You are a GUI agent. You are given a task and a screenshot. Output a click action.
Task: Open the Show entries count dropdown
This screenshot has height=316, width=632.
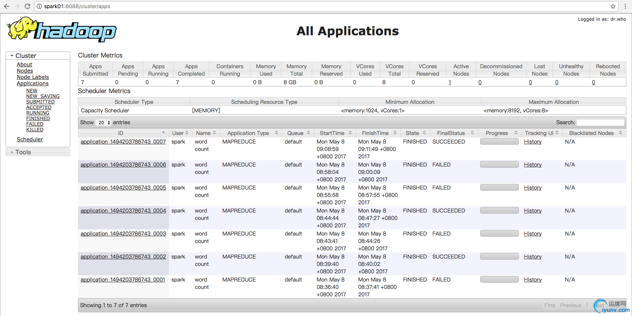(x=104, y=123)
